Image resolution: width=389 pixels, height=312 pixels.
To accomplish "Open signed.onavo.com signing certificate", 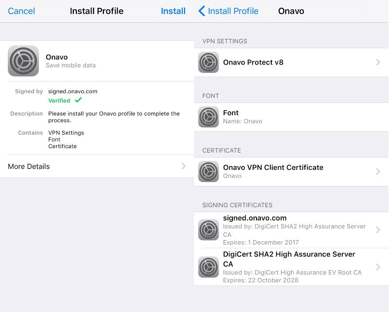I will (291, 230).
